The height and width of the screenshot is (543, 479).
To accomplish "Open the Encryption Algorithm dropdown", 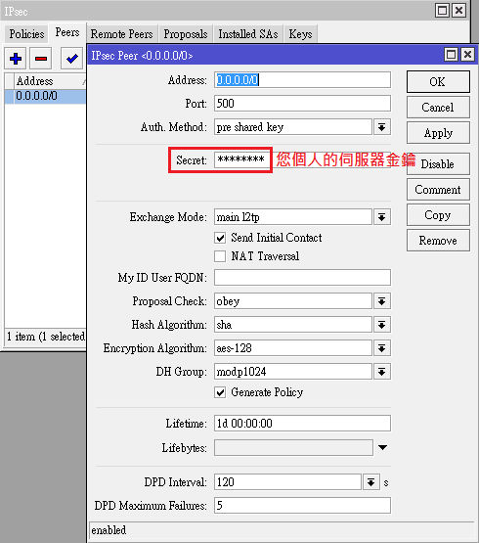I will point(382,348).
